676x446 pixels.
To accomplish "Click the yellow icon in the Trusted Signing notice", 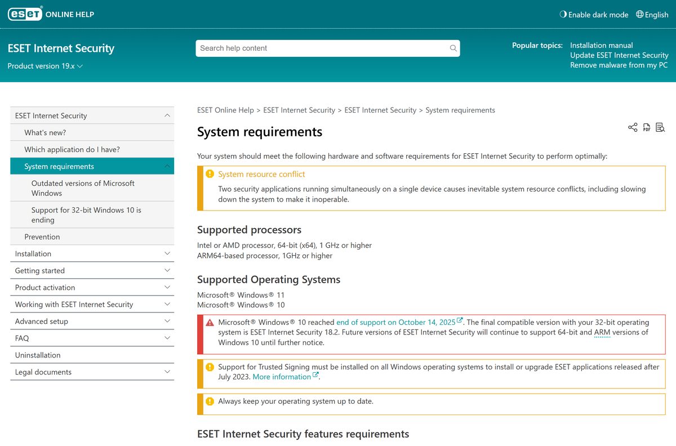I will pyautogui.click(x=210, y=367).
